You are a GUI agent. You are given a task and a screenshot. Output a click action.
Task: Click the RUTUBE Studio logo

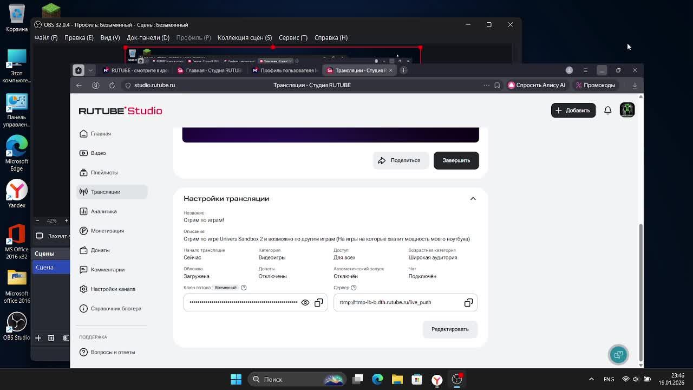pyautogui.click(x=120, y=110)
